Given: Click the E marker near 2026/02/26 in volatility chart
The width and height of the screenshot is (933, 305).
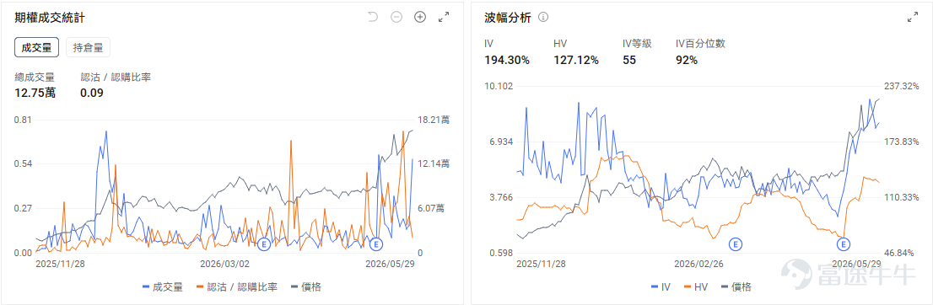Looking at the screenshot, I should (736, 243).
